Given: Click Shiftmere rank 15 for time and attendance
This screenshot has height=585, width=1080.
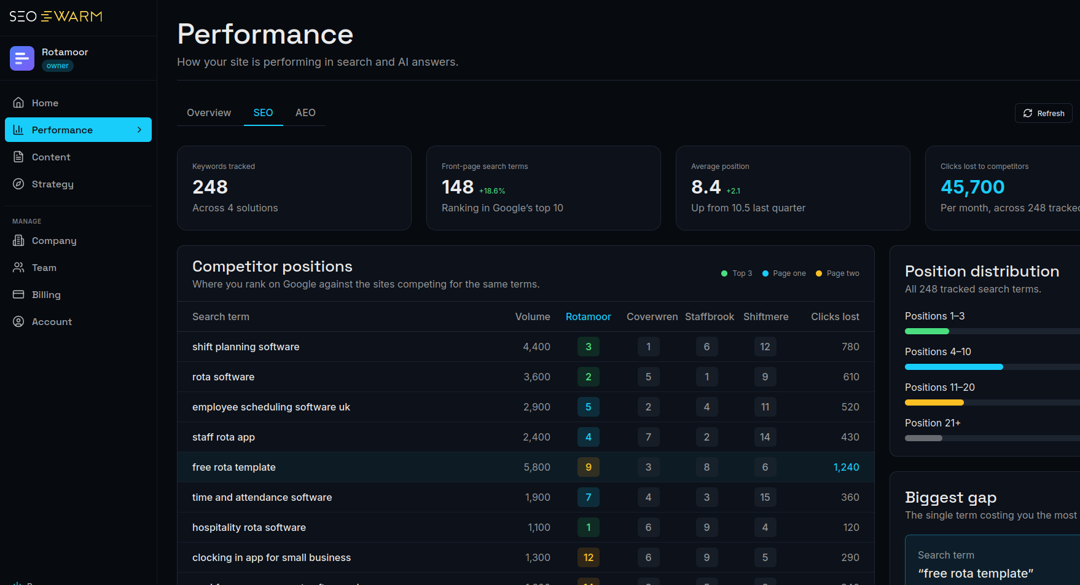Looking at the screenshot, I should pos(765,497).
